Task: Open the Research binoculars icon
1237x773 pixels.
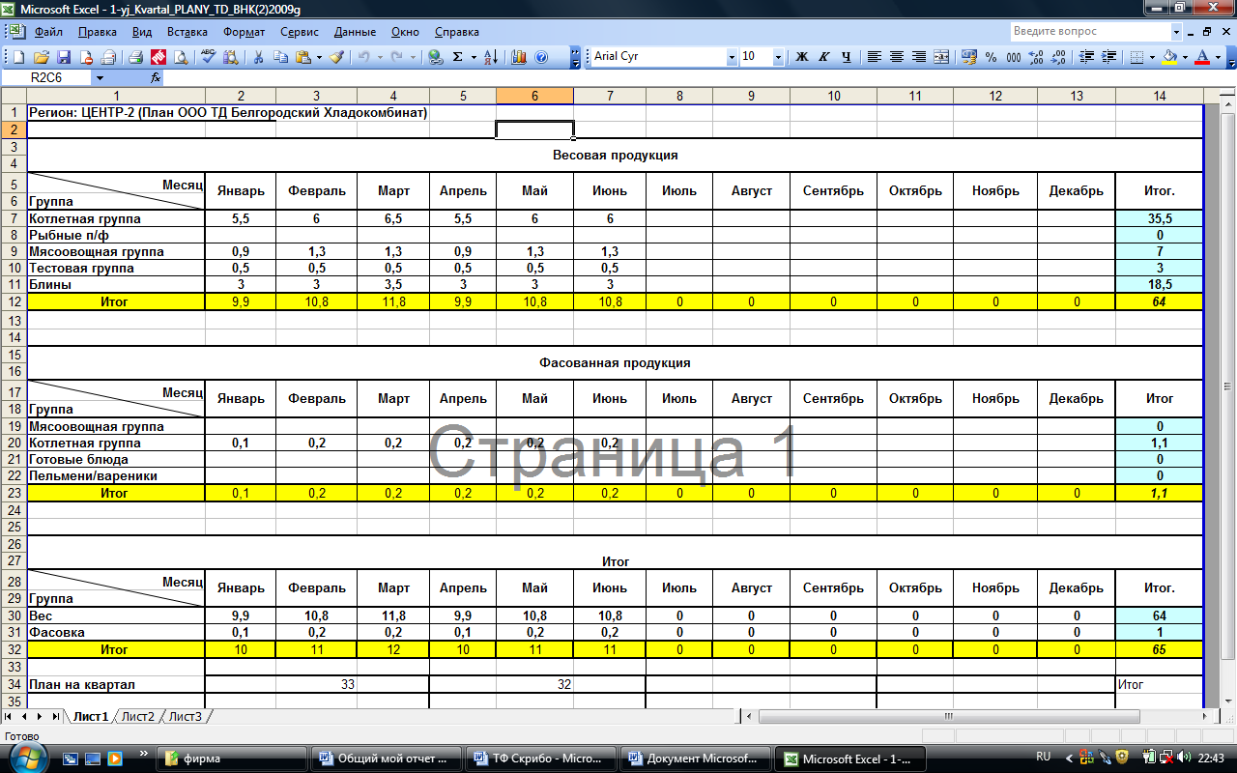Action: 231,57
